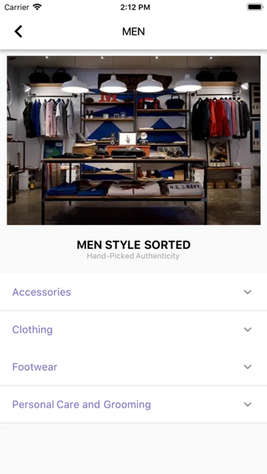The image size is (267, 474).
Task: Tap the Wi-Fi signal icon
Action: pyautogui.click(x=37, y=7)
